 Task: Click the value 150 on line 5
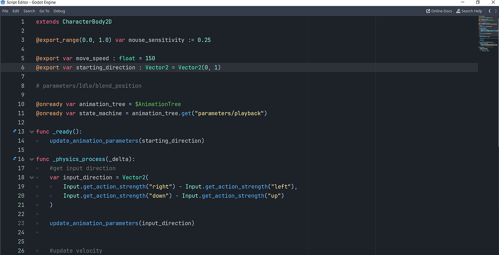point(150,59)
